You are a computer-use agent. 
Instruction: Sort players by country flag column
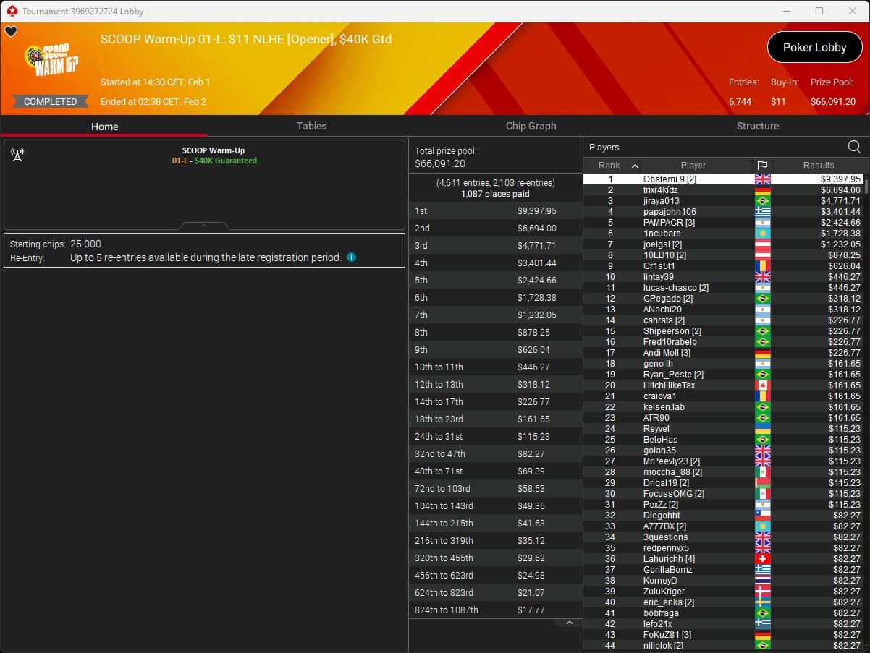[762, 166]
